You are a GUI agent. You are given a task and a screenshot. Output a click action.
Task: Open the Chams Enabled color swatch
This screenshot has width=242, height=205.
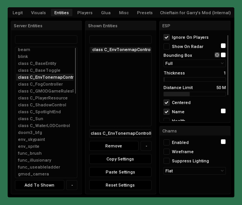pyautogui.click(x=223, y=142)
